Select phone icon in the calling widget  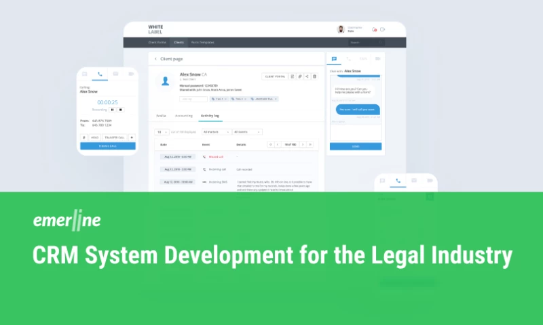coord(100,74)
